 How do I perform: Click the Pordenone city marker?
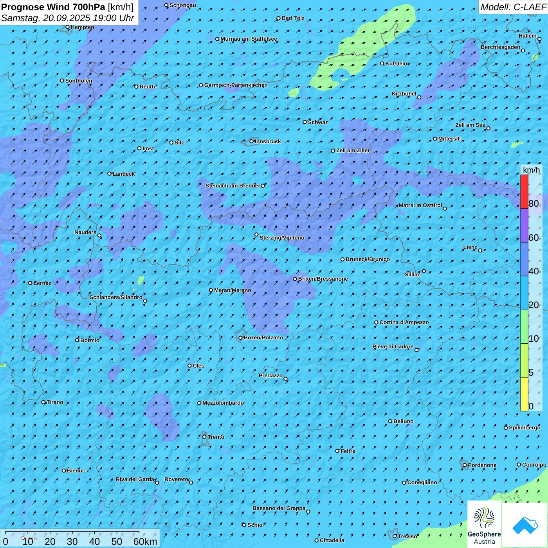click(x=465, y=465)
